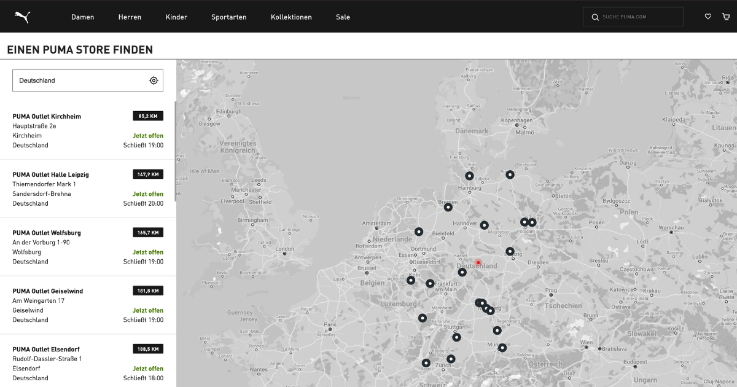737x387 pixels.
Task: Activate the geolocation crosshair icon
Action: coord(153,80)
